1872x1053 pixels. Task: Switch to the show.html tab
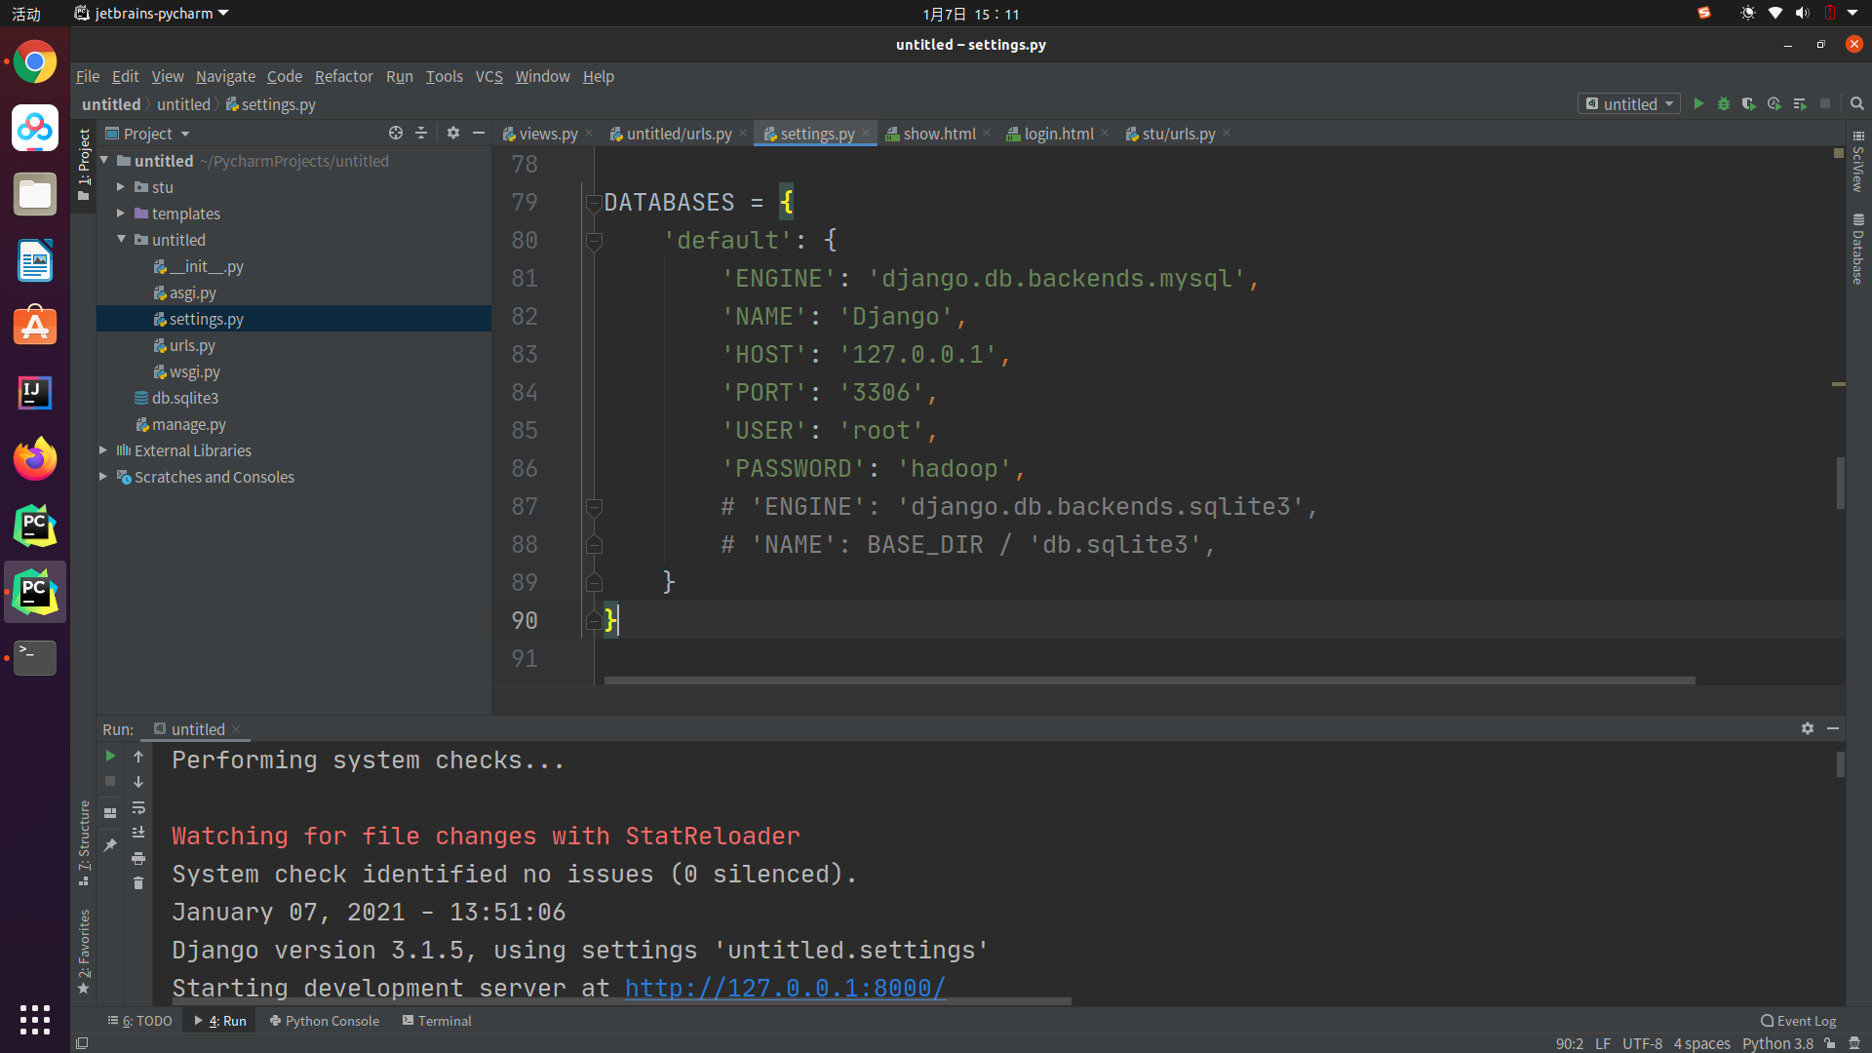[938, 134]
